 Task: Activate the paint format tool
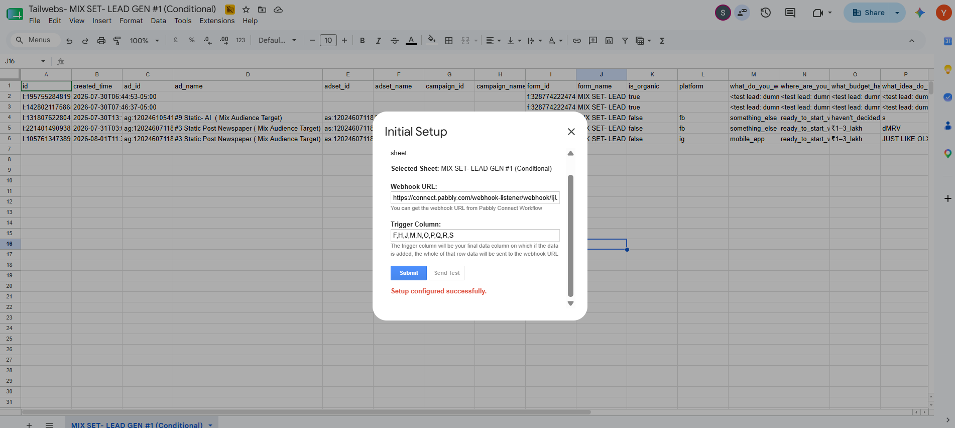click(x=117, y=41)
